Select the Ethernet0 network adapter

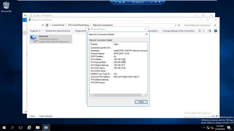pyautogui.click(x=51, y=39)
